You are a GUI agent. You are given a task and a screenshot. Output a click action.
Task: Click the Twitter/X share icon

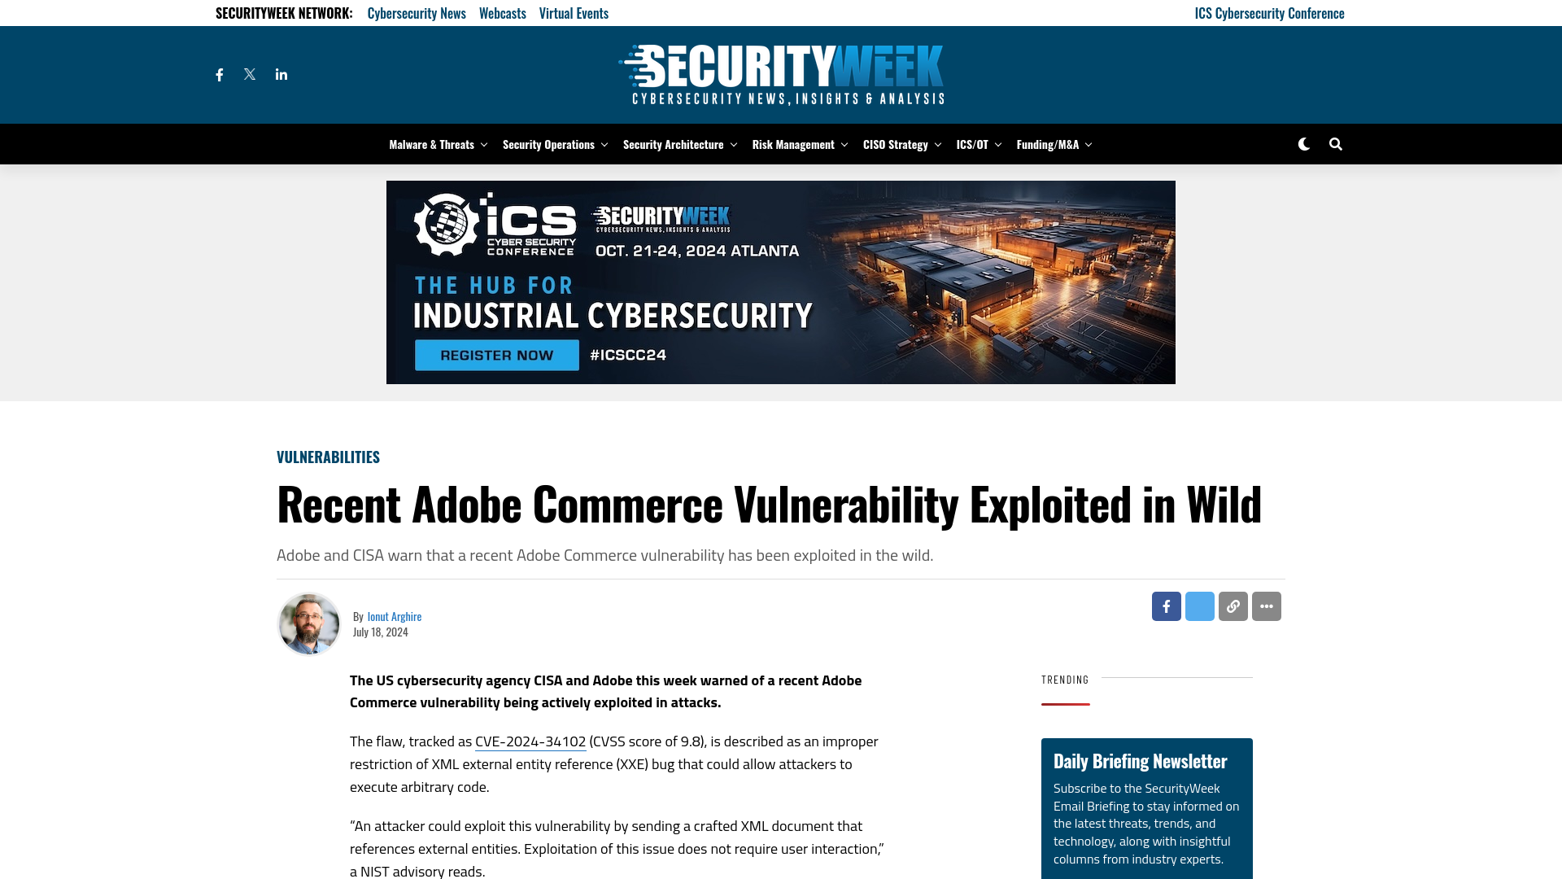pyautogui.click(x=1199, y=606)
